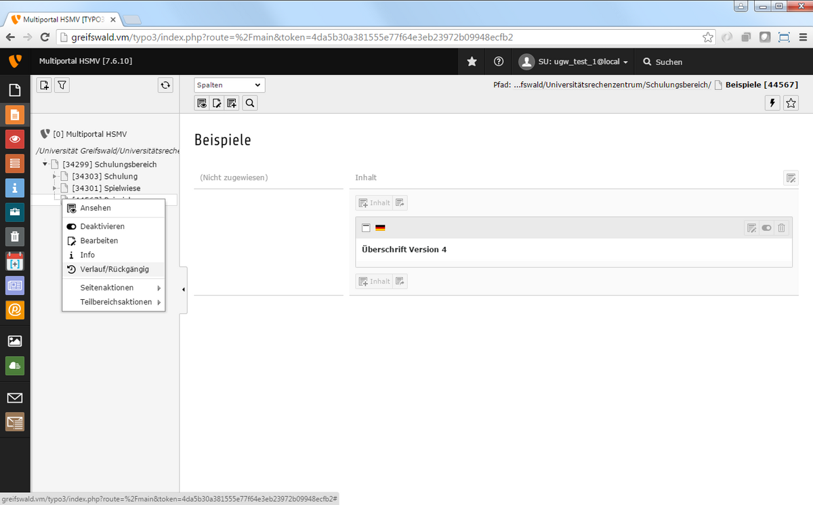Open the SU user account dropdown
813x505 pixels.
574,62
